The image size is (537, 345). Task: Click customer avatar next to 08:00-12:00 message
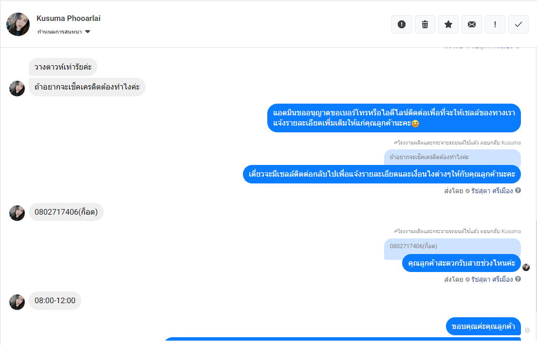pyautogui.click(x=17, y=302)
